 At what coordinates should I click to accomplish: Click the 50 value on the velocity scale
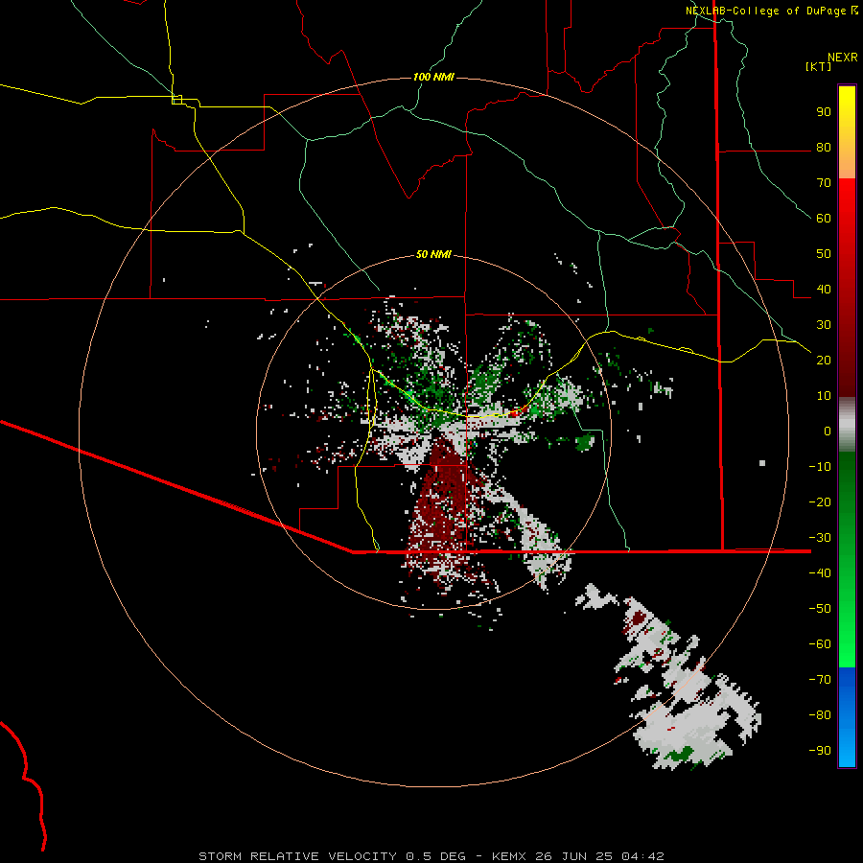(x=824, y=254)
